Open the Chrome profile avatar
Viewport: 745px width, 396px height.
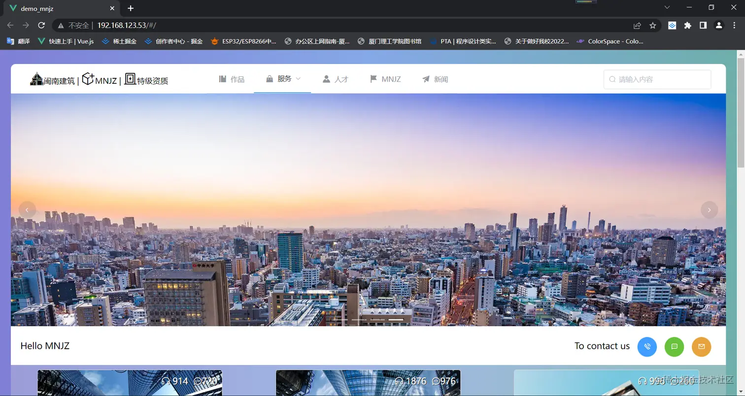(x=719, y=25)
